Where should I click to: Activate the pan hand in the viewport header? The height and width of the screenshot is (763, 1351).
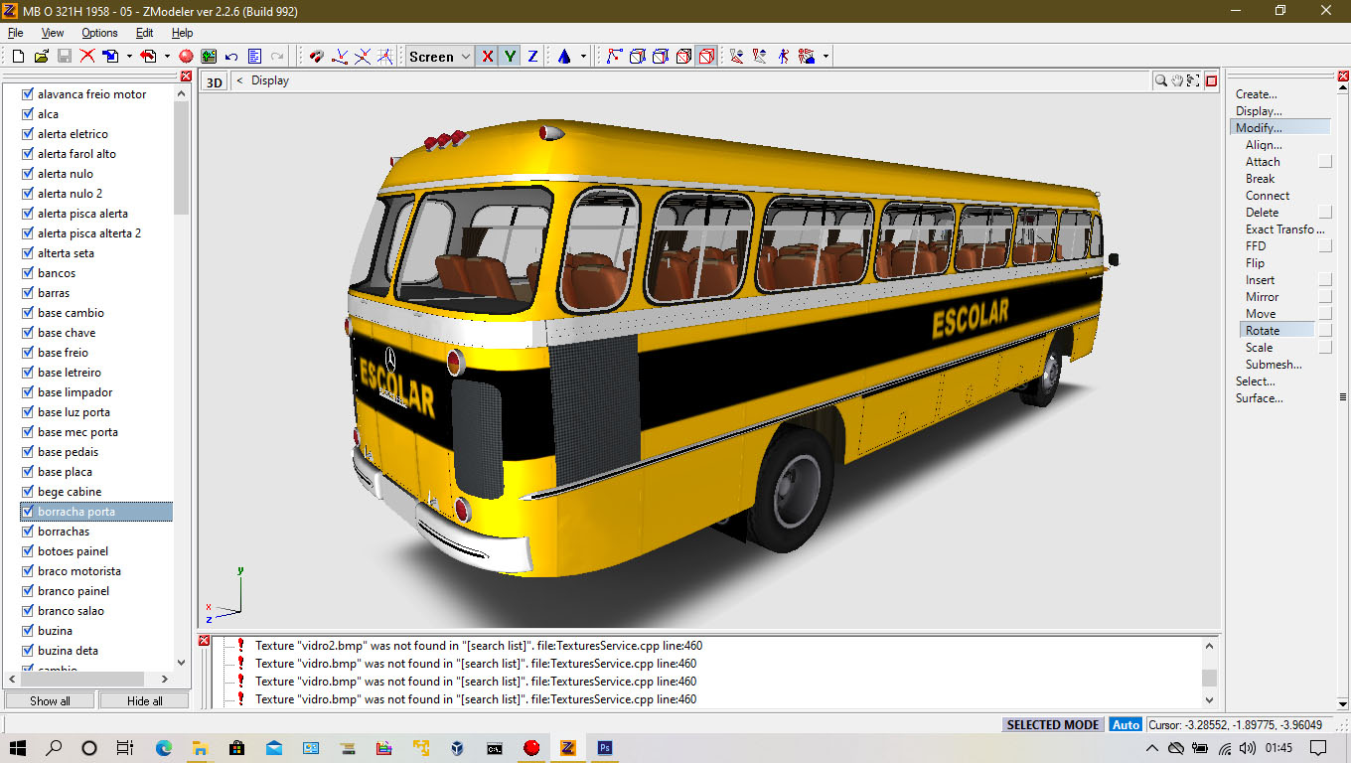(x=1177, y=80)
